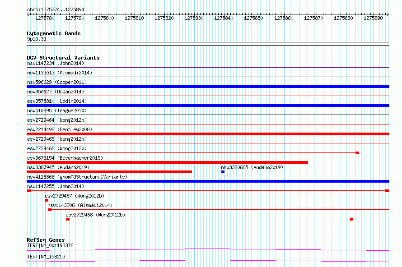Click the 5p15.33 band label
Image resolution: width=402 pixels, height=267 pixels.
coord(37,39)
